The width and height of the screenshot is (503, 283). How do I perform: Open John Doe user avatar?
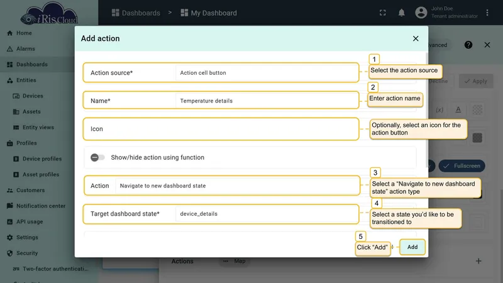[421, 13]
